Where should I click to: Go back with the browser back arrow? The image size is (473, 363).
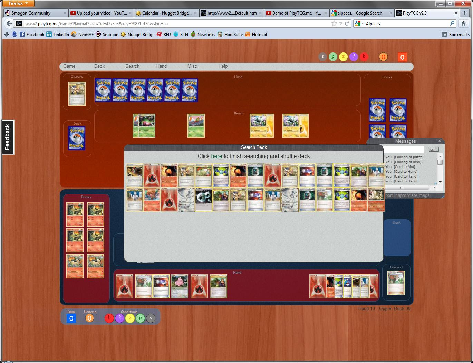9,23
